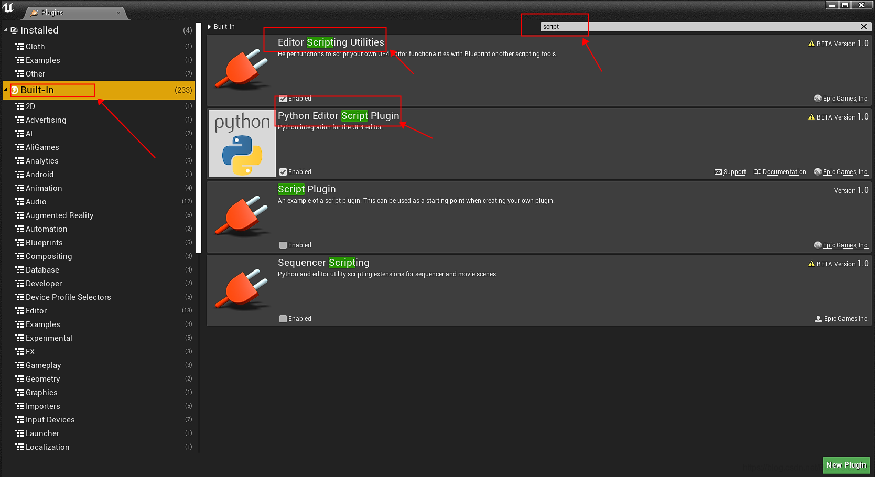
Task: Click the Unreal Engine logo icon
Action: (8, 8)
